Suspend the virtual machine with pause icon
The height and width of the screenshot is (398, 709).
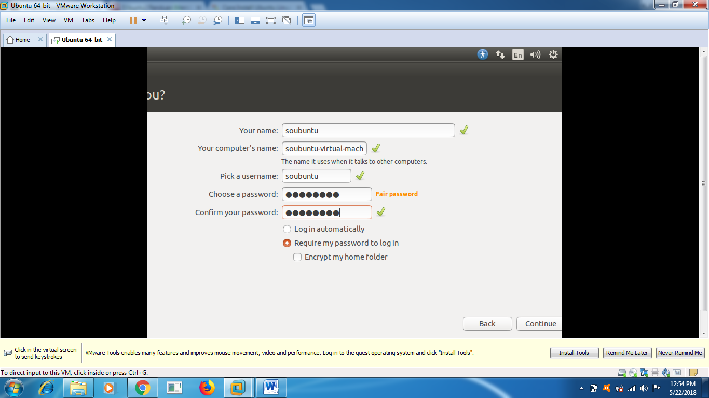tap(133, 20)
